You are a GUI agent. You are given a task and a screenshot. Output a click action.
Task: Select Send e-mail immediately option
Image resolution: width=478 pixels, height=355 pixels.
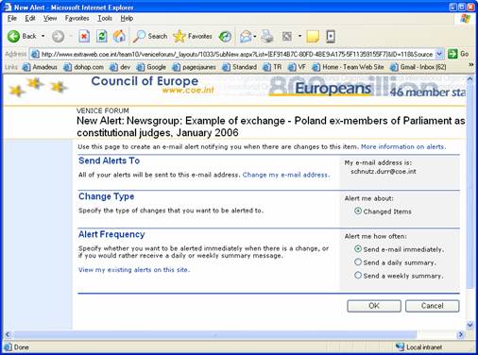click(x=358, y=248)
